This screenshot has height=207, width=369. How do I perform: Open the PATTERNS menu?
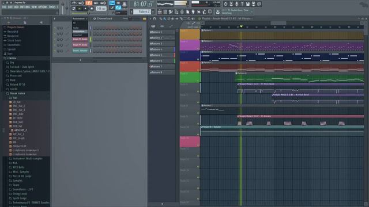point(25,7)
